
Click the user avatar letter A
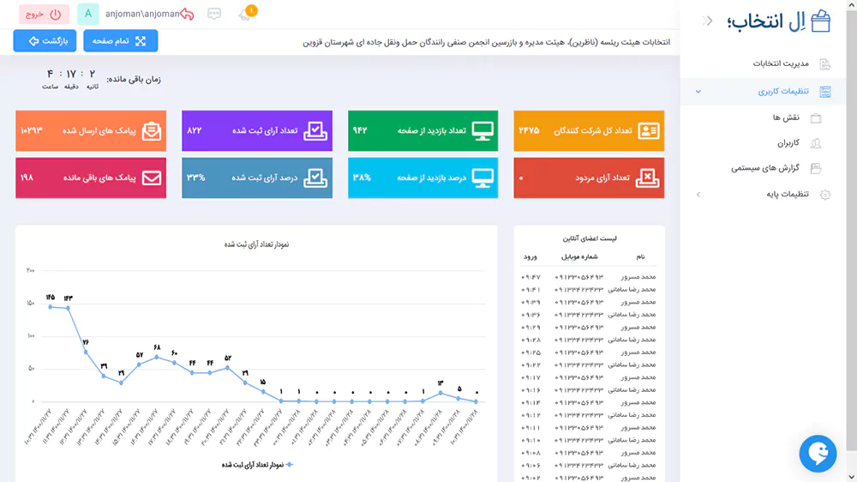tap(87, 14)
